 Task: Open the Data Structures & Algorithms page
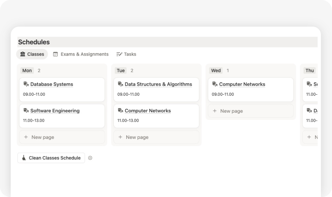[x=158, y=84]
